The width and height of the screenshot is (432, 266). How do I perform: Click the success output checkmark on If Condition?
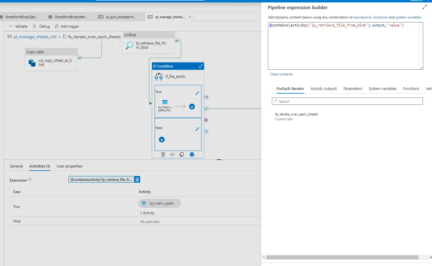[206, 108]
